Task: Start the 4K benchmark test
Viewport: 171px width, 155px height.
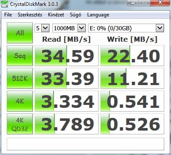Action: pyautogui.click(x=20, y=101)
